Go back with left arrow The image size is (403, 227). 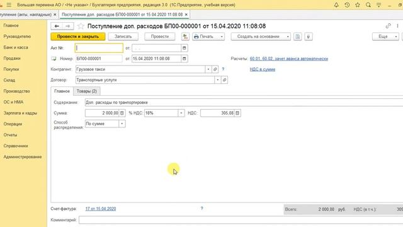[57, 26]
